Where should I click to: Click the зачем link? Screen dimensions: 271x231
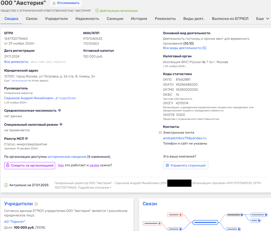tap(94, 165)
